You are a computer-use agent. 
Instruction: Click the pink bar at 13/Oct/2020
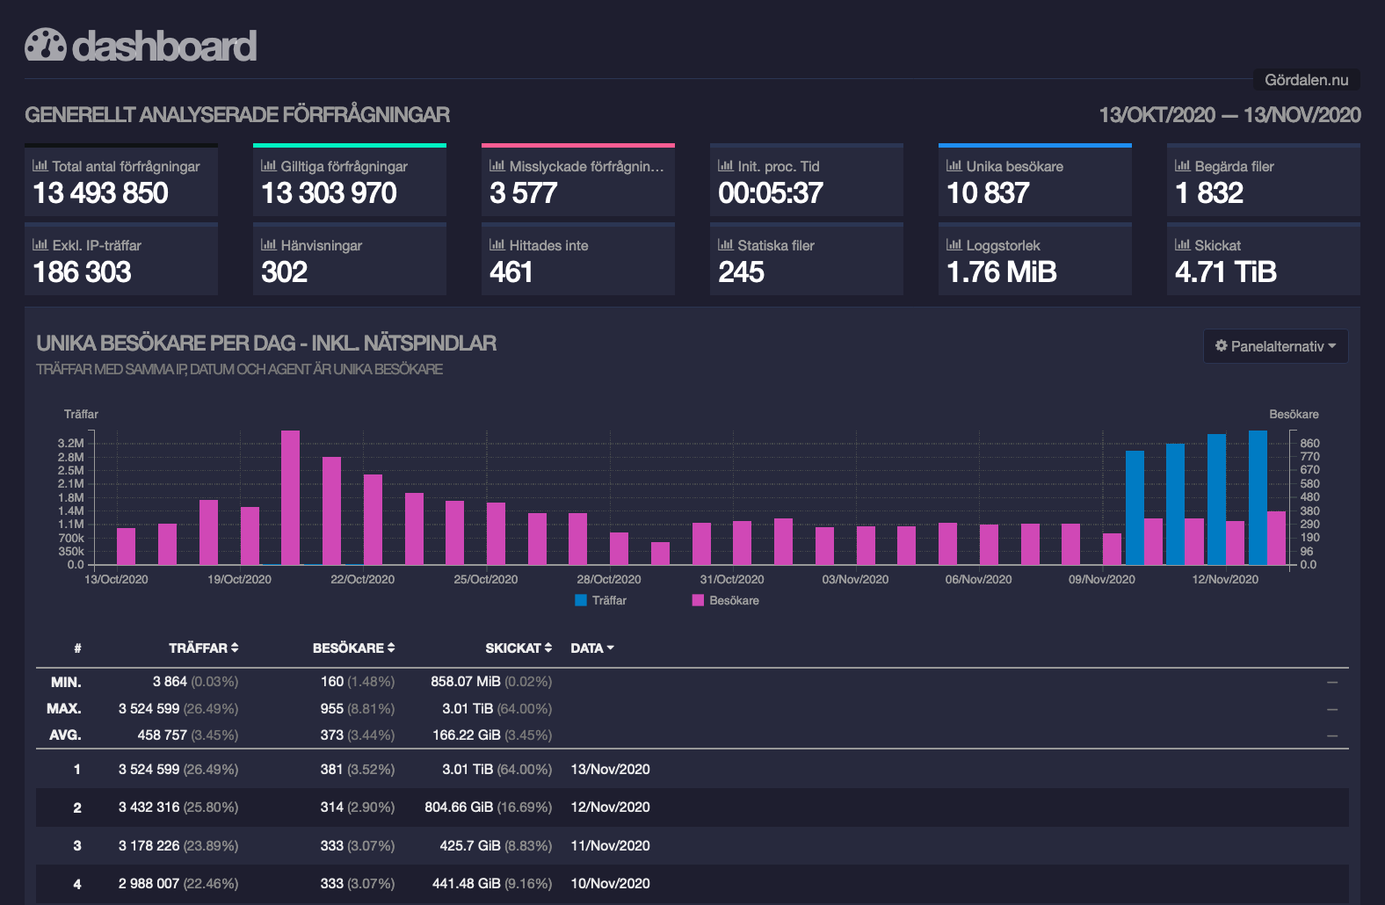pyautogui.click(x=126, y=547)
